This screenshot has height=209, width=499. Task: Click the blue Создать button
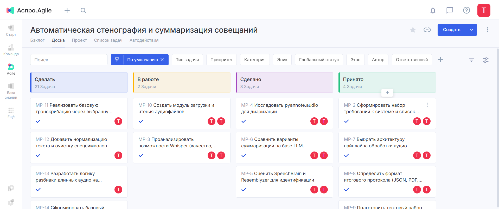[x=451, y=30]
